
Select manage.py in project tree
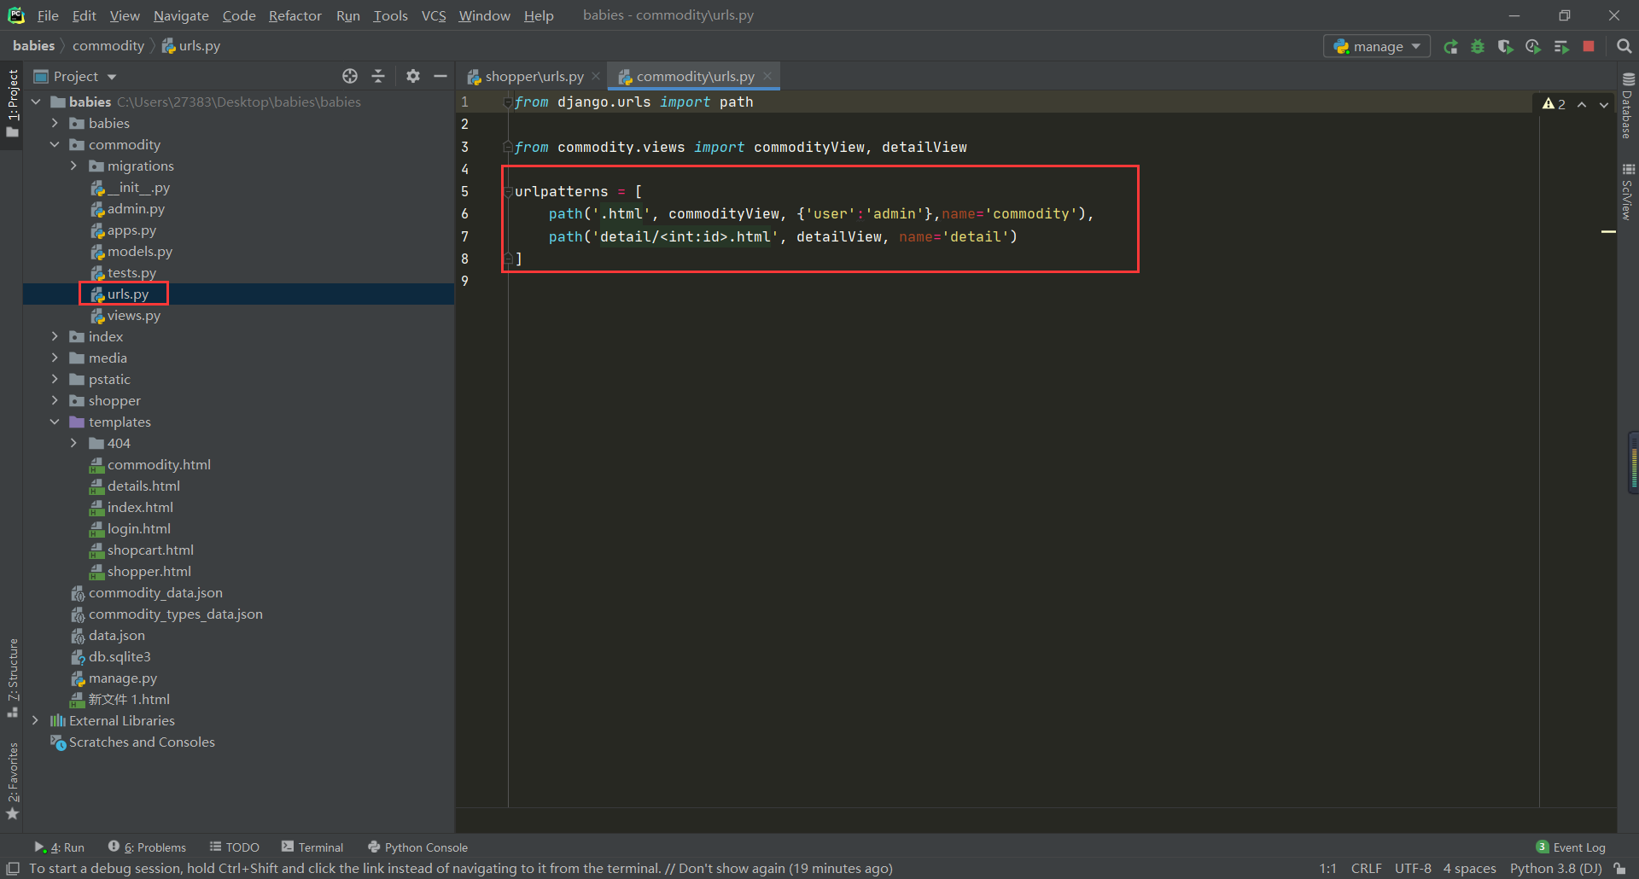coord(123,678)
